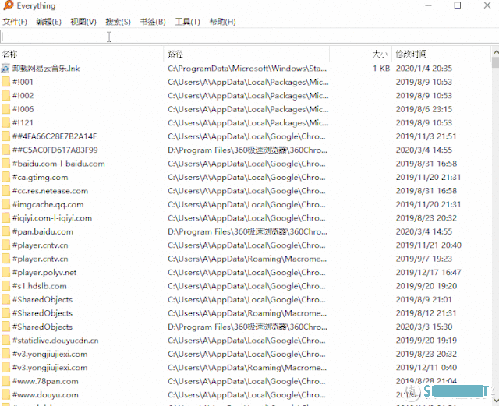Click the #imgcache.qq.com folder name
Screen dimensions: 499x406
tap(48, 204)
